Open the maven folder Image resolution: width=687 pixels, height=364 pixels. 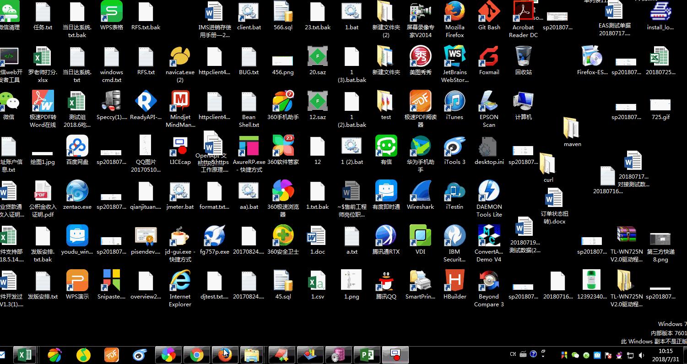tap(572, 128)
